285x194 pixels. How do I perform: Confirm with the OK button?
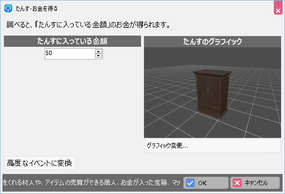[x=206, y=183]
